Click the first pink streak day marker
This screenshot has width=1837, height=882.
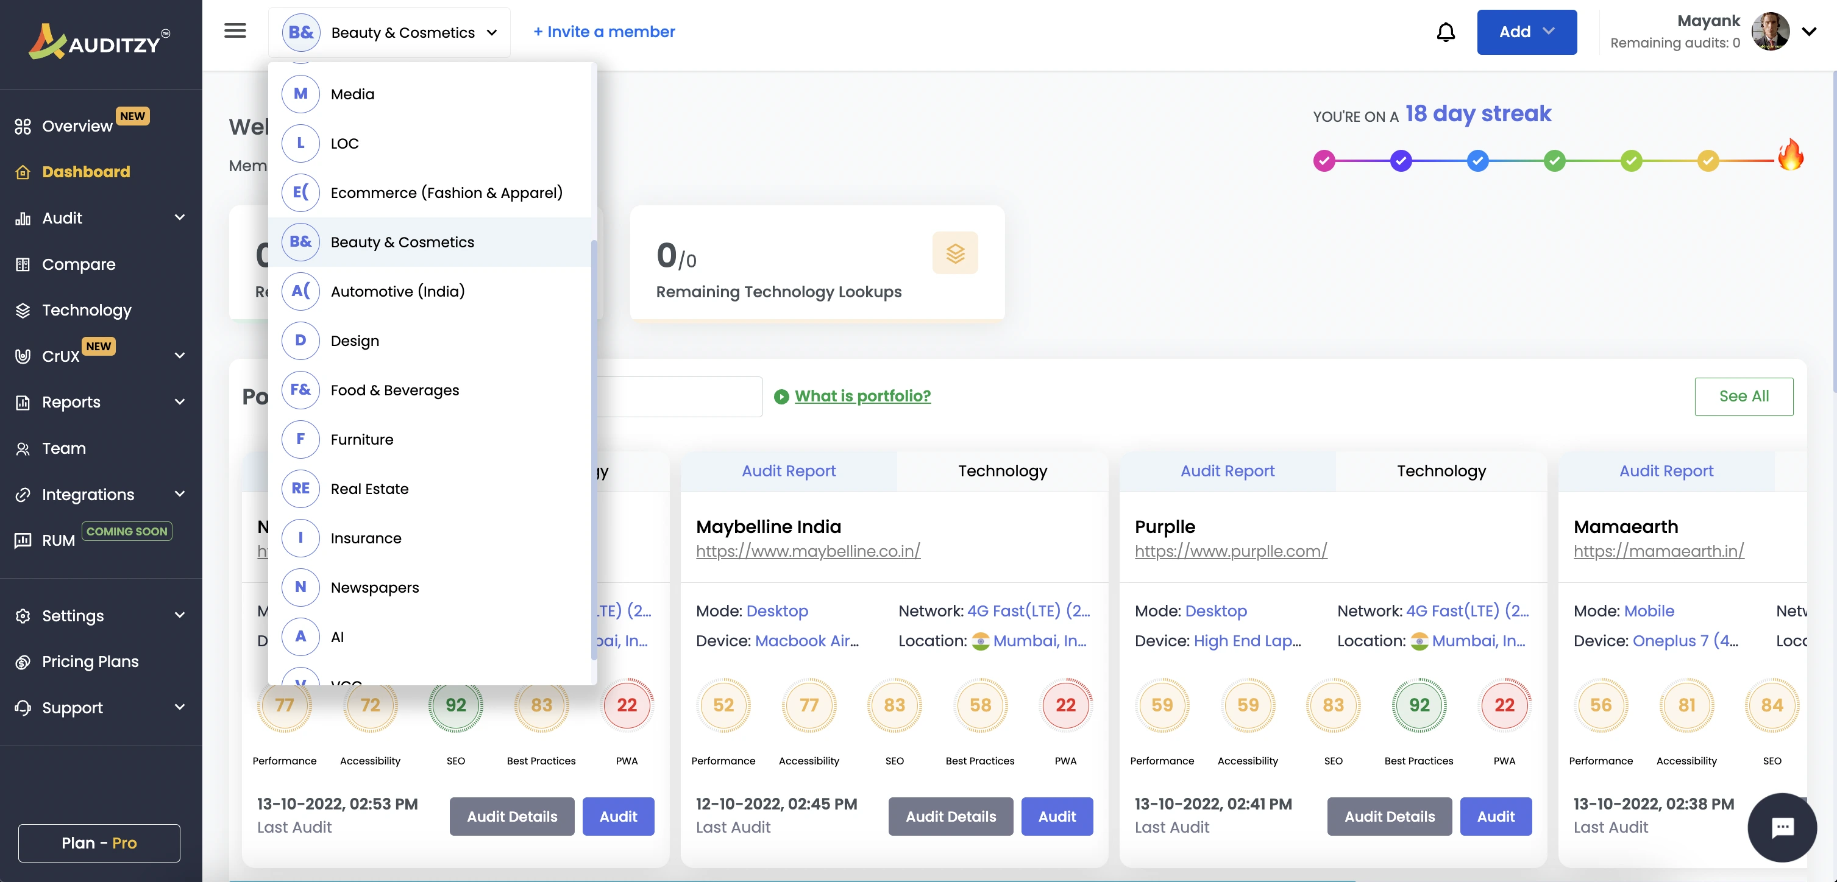click(x=1324, y=161)
